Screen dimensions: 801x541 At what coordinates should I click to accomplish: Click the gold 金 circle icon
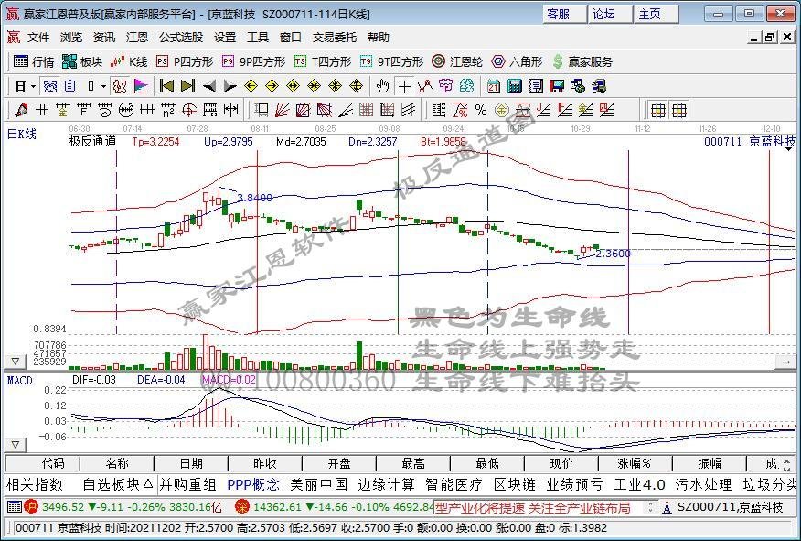point(502,110)
